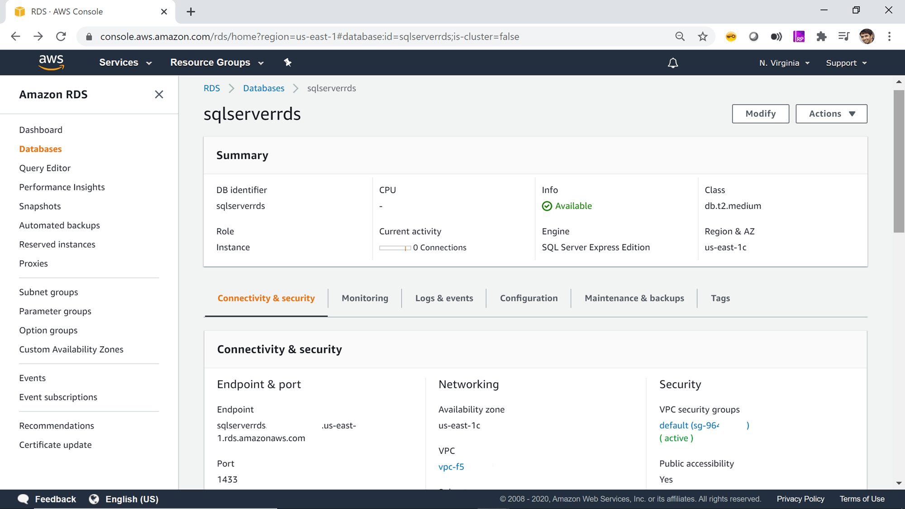The width and height of the screenshot is (905, 509).
Task: Open the Actions dropdown
Action: [831, 114]
